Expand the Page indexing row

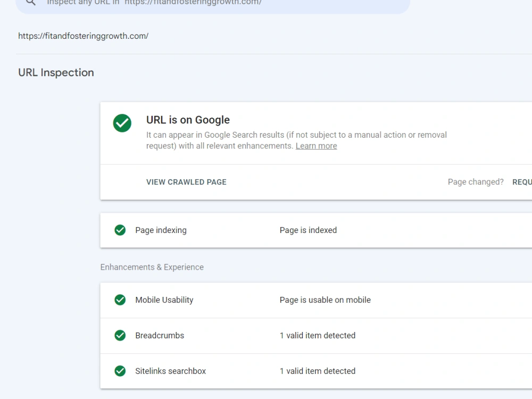[316, 230]
